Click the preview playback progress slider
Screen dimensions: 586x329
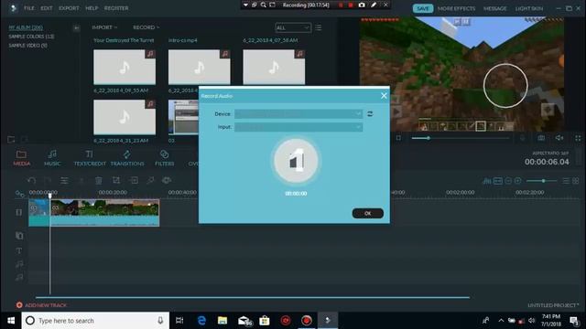pyautogui.click(x=461, y=138)
